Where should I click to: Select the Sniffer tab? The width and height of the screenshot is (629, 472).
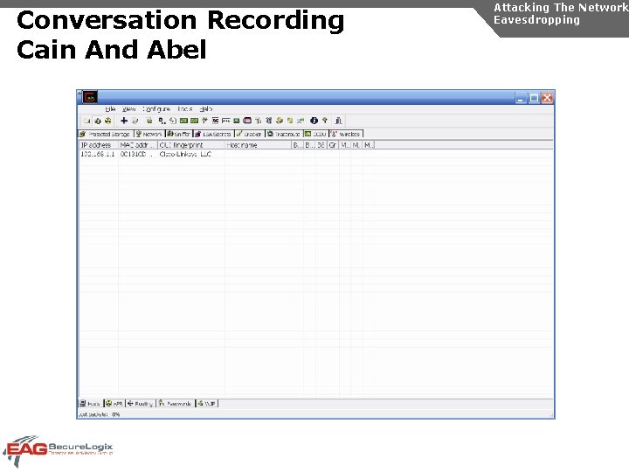pos(178,134)
